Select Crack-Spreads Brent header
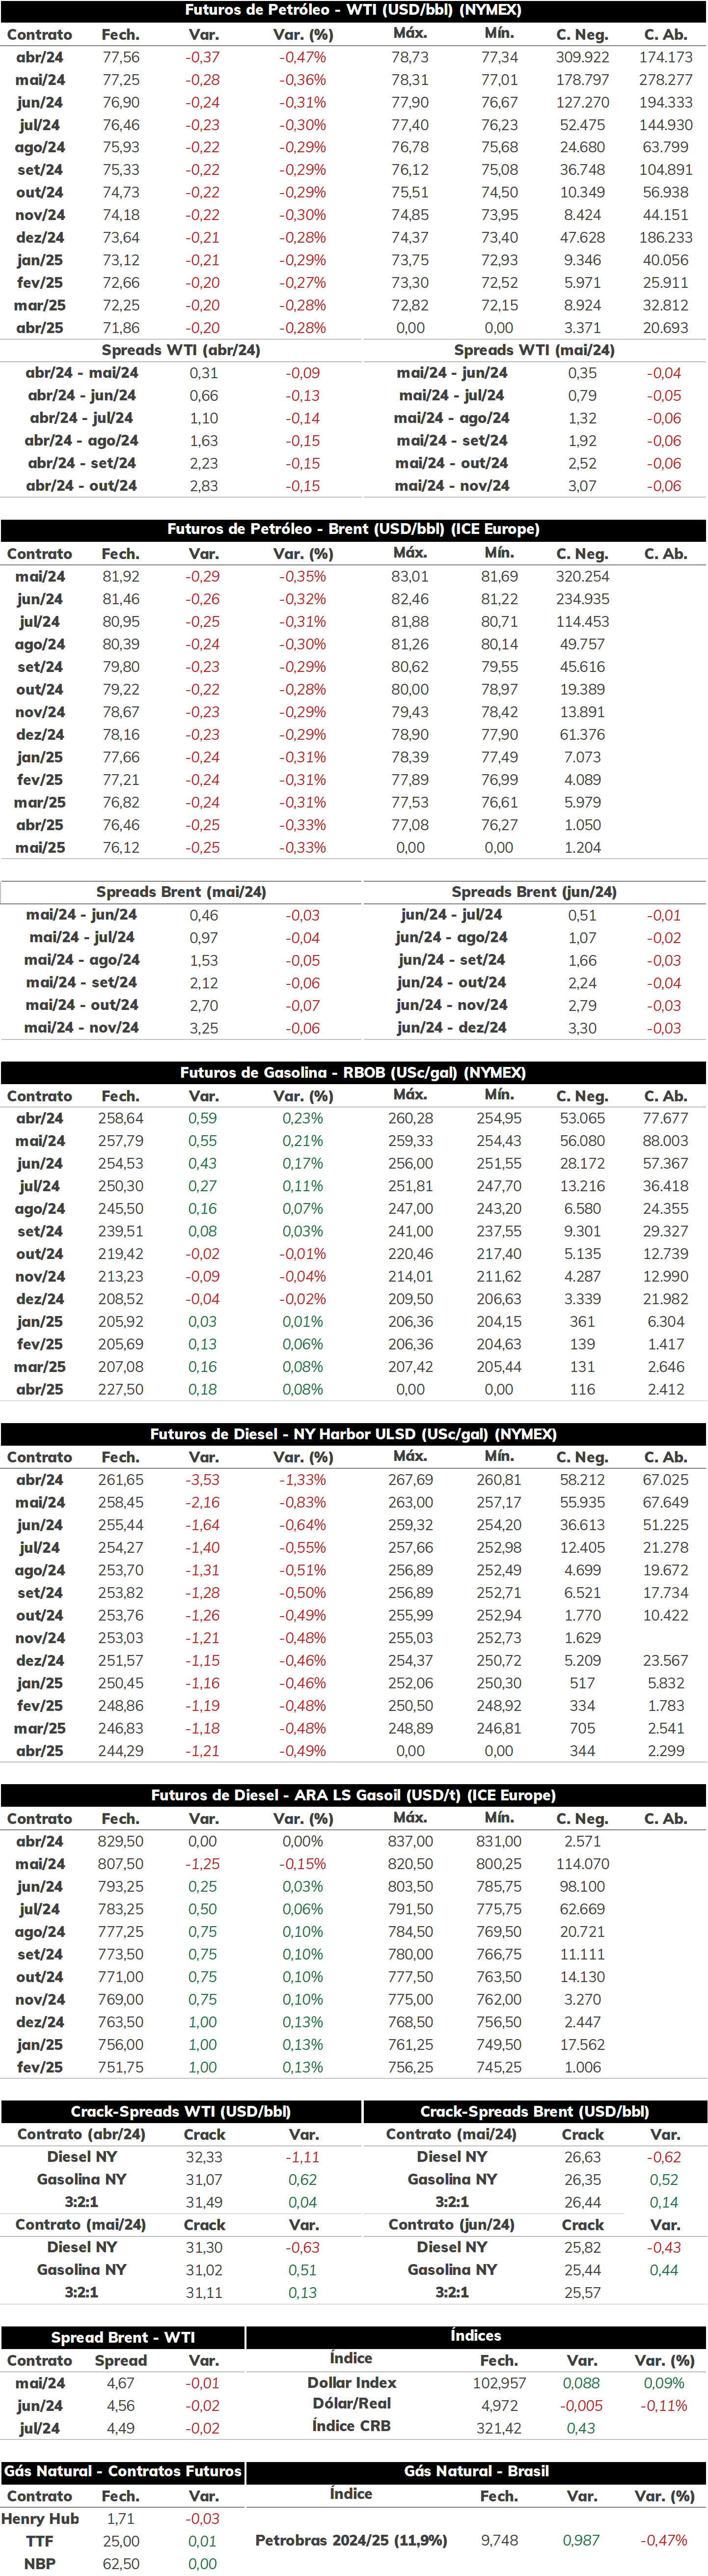Viewport: 708px width, 2576px height. tap(535, 2112)
